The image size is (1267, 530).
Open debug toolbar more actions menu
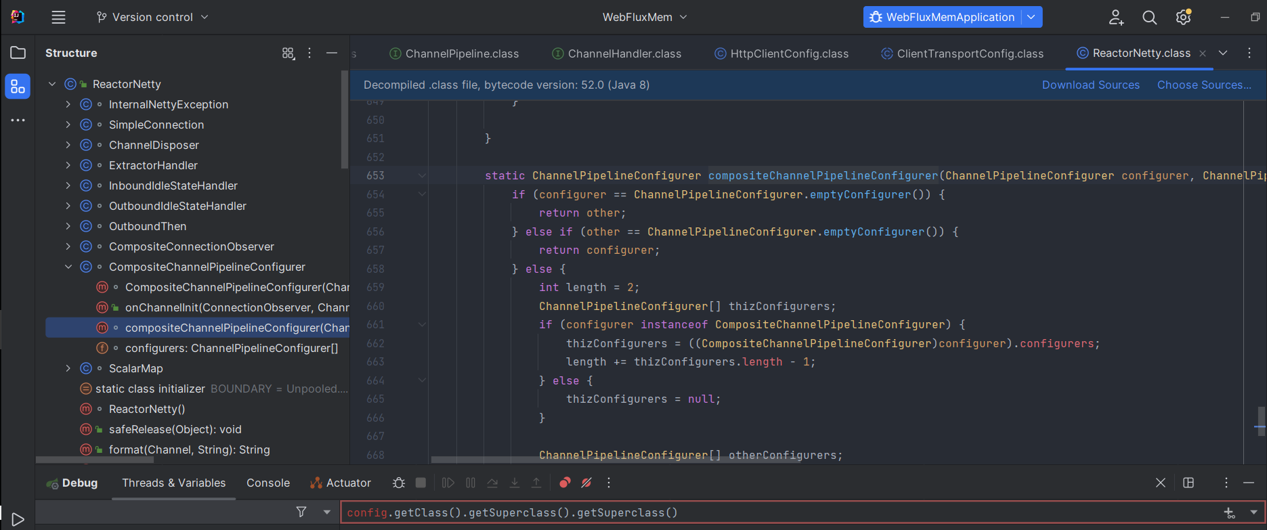[609, 483]
